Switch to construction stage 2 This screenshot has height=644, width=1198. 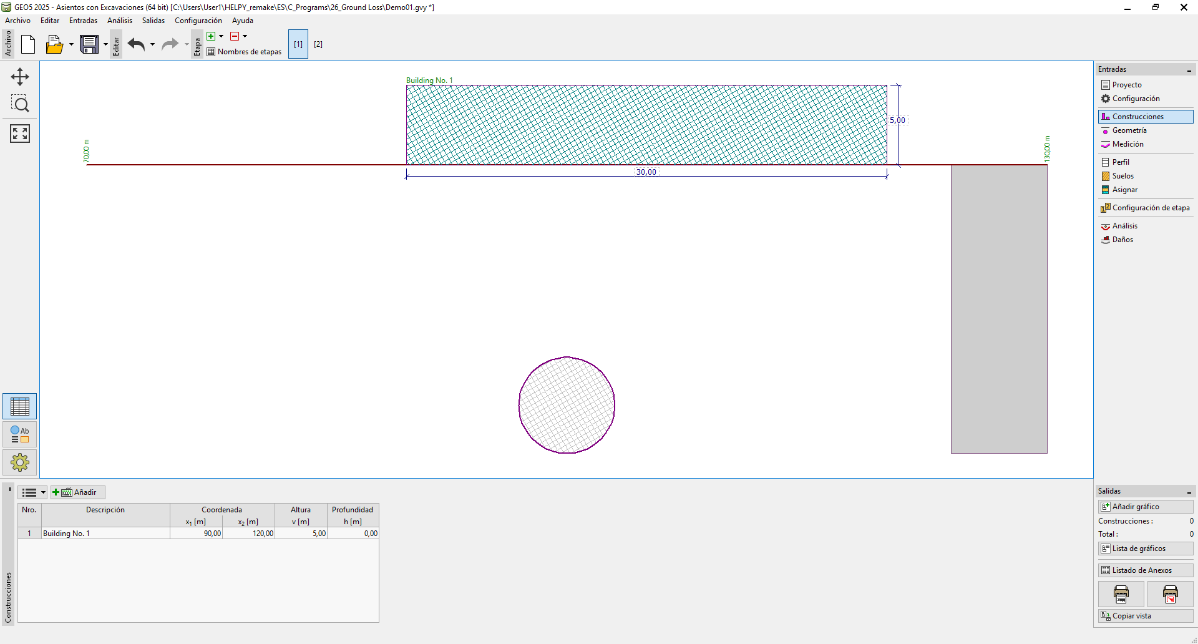pos(318,44)
